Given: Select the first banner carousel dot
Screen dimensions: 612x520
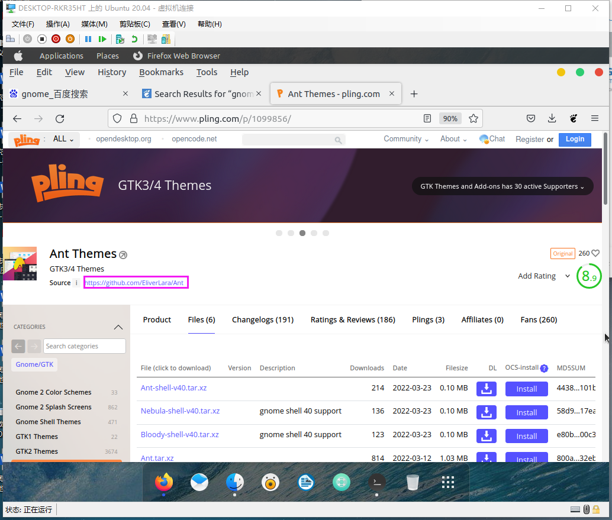Looking at the screenshot, I should pos(279,233).
